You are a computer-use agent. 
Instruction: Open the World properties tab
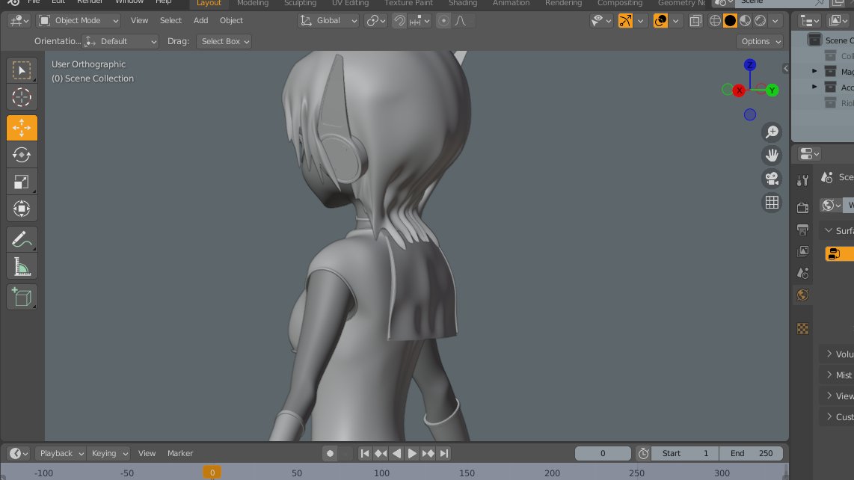pyautogui.click(x=803, y=295)
